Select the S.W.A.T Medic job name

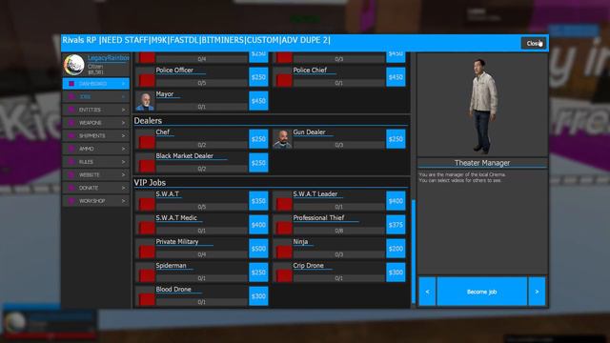[x=176, y=218]
